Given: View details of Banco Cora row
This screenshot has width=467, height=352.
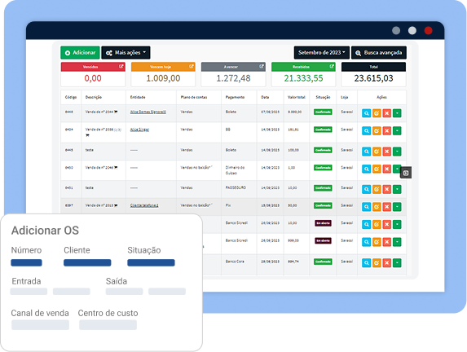Looking at the screenshot, I should 366,262.
